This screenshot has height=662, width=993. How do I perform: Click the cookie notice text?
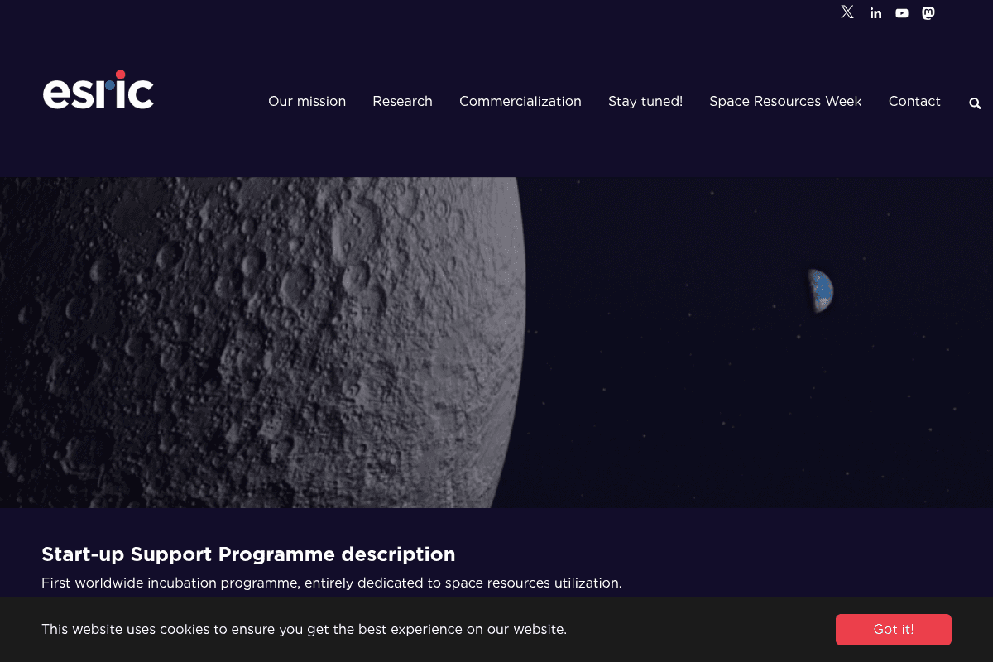305,629
